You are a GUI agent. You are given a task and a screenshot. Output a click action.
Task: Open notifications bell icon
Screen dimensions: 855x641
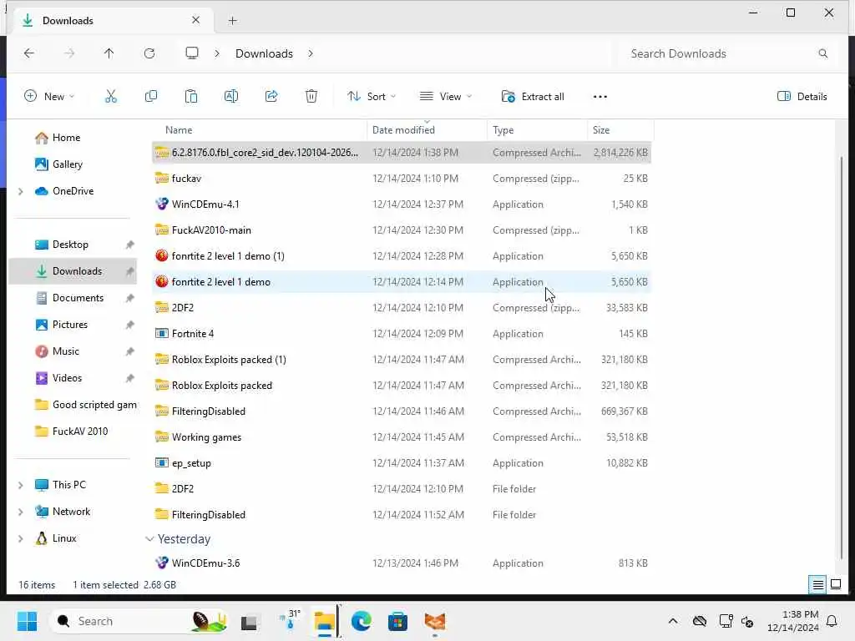tap(832, 621)
